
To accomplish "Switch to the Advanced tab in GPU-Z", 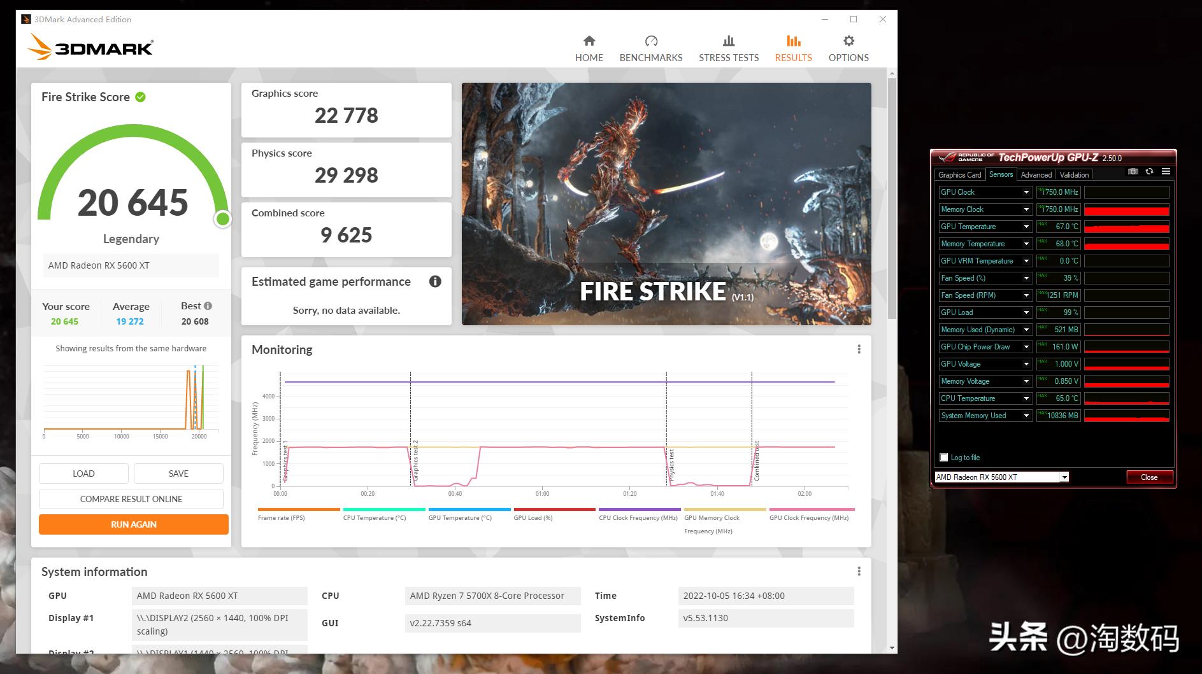I will tap(1036, 175).
